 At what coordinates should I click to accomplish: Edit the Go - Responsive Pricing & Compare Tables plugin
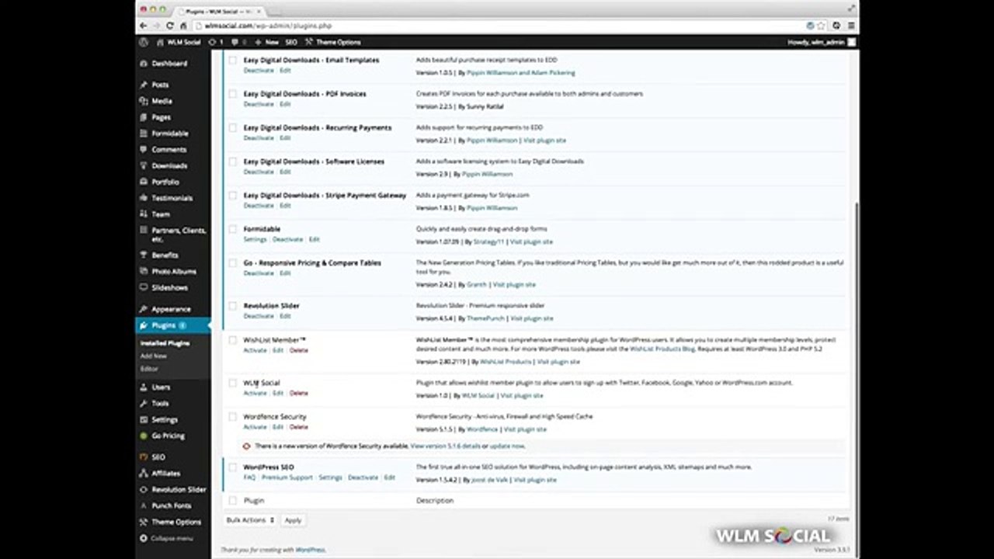[285, 273]
